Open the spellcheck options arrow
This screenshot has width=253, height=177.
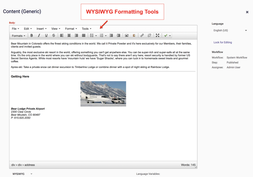[x=170, y=36]
